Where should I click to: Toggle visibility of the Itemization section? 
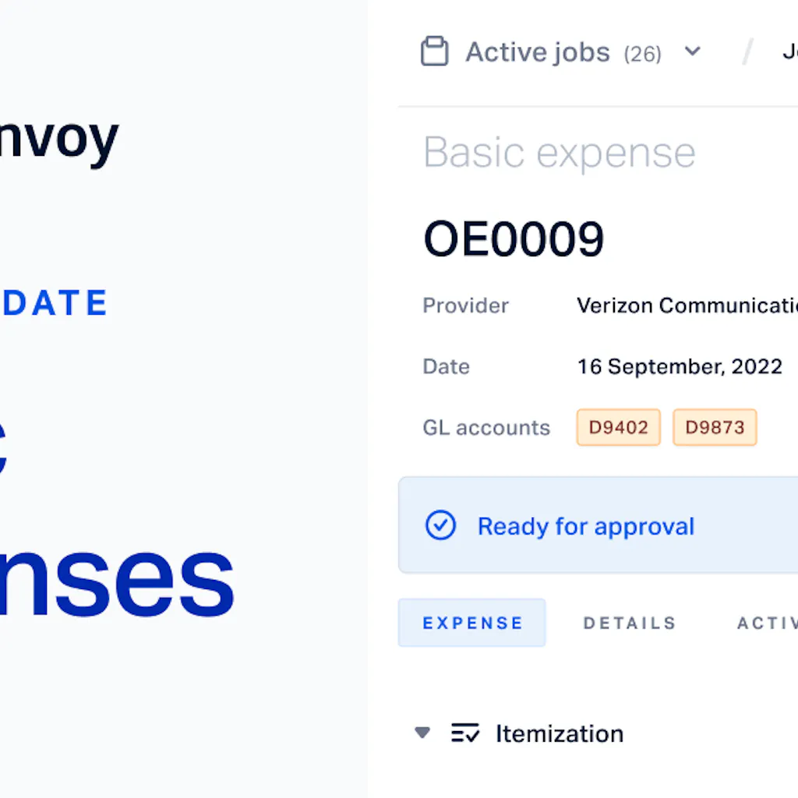pos(422,733)
